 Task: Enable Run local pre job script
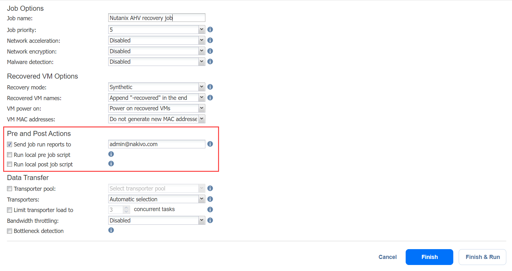point(10,155)
